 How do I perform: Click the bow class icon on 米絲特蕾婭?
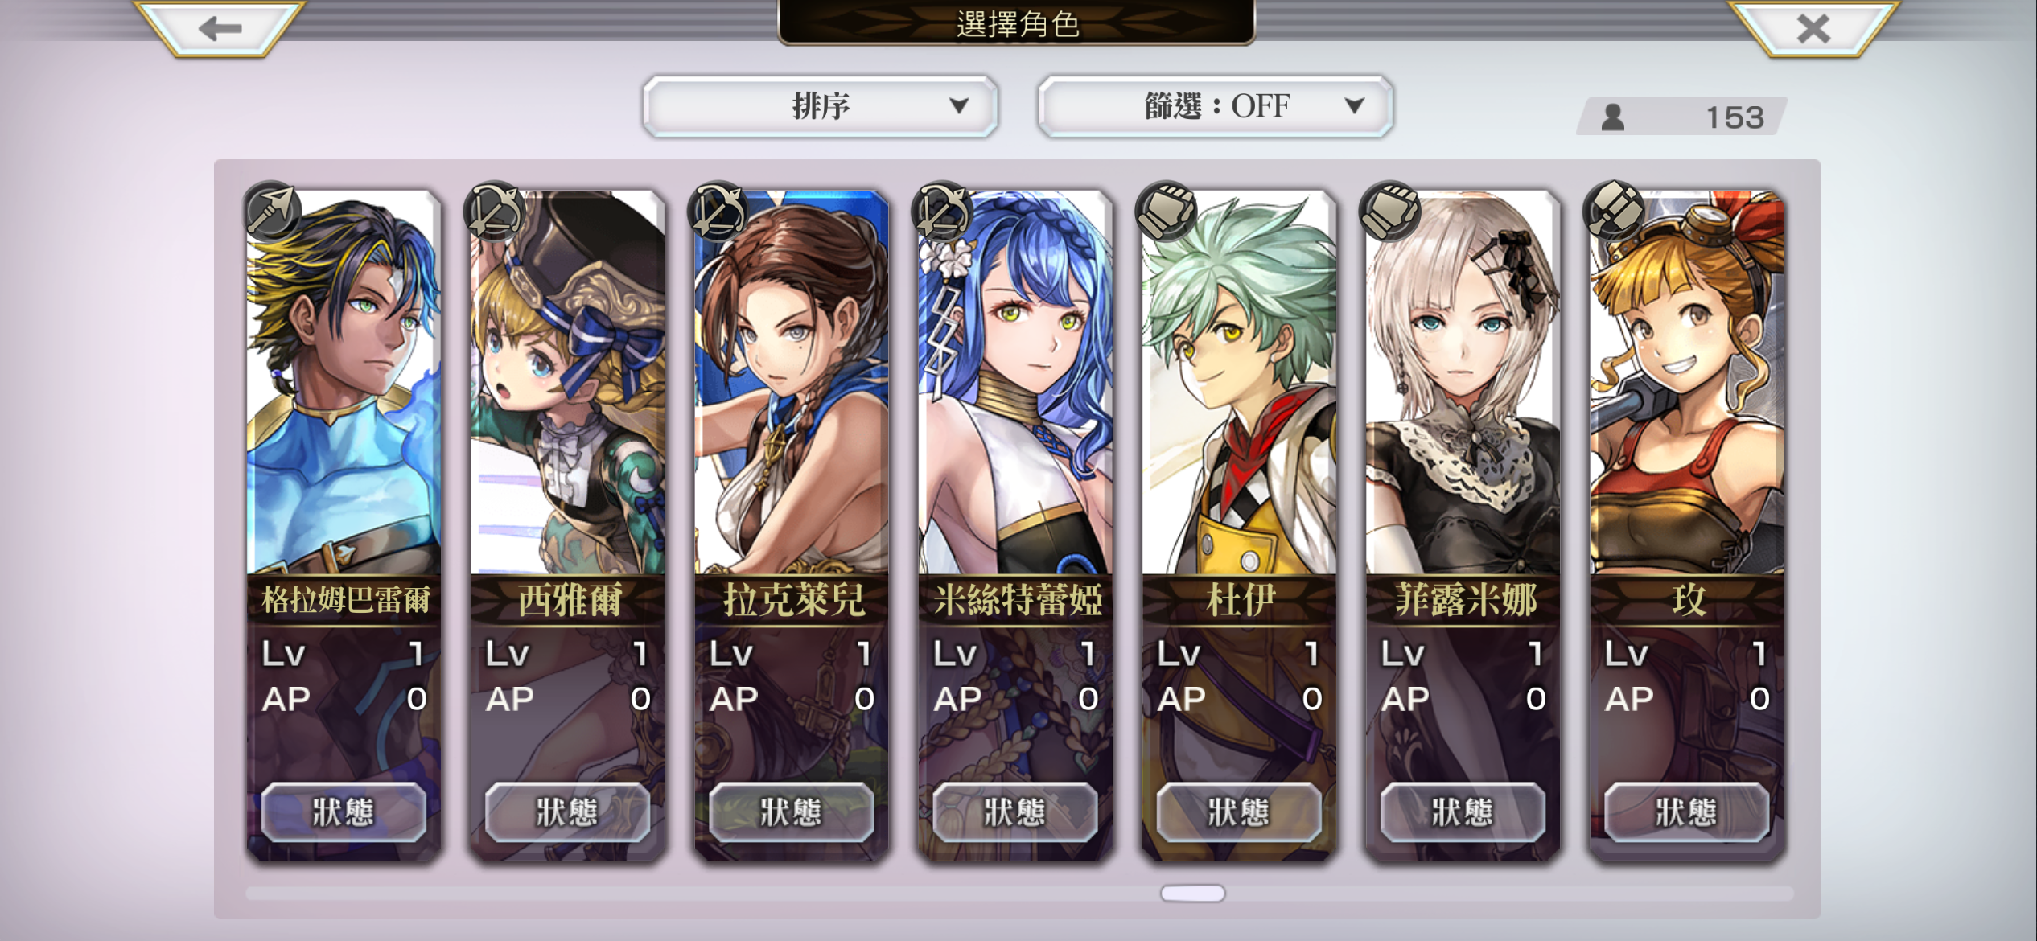pos(943,212)
